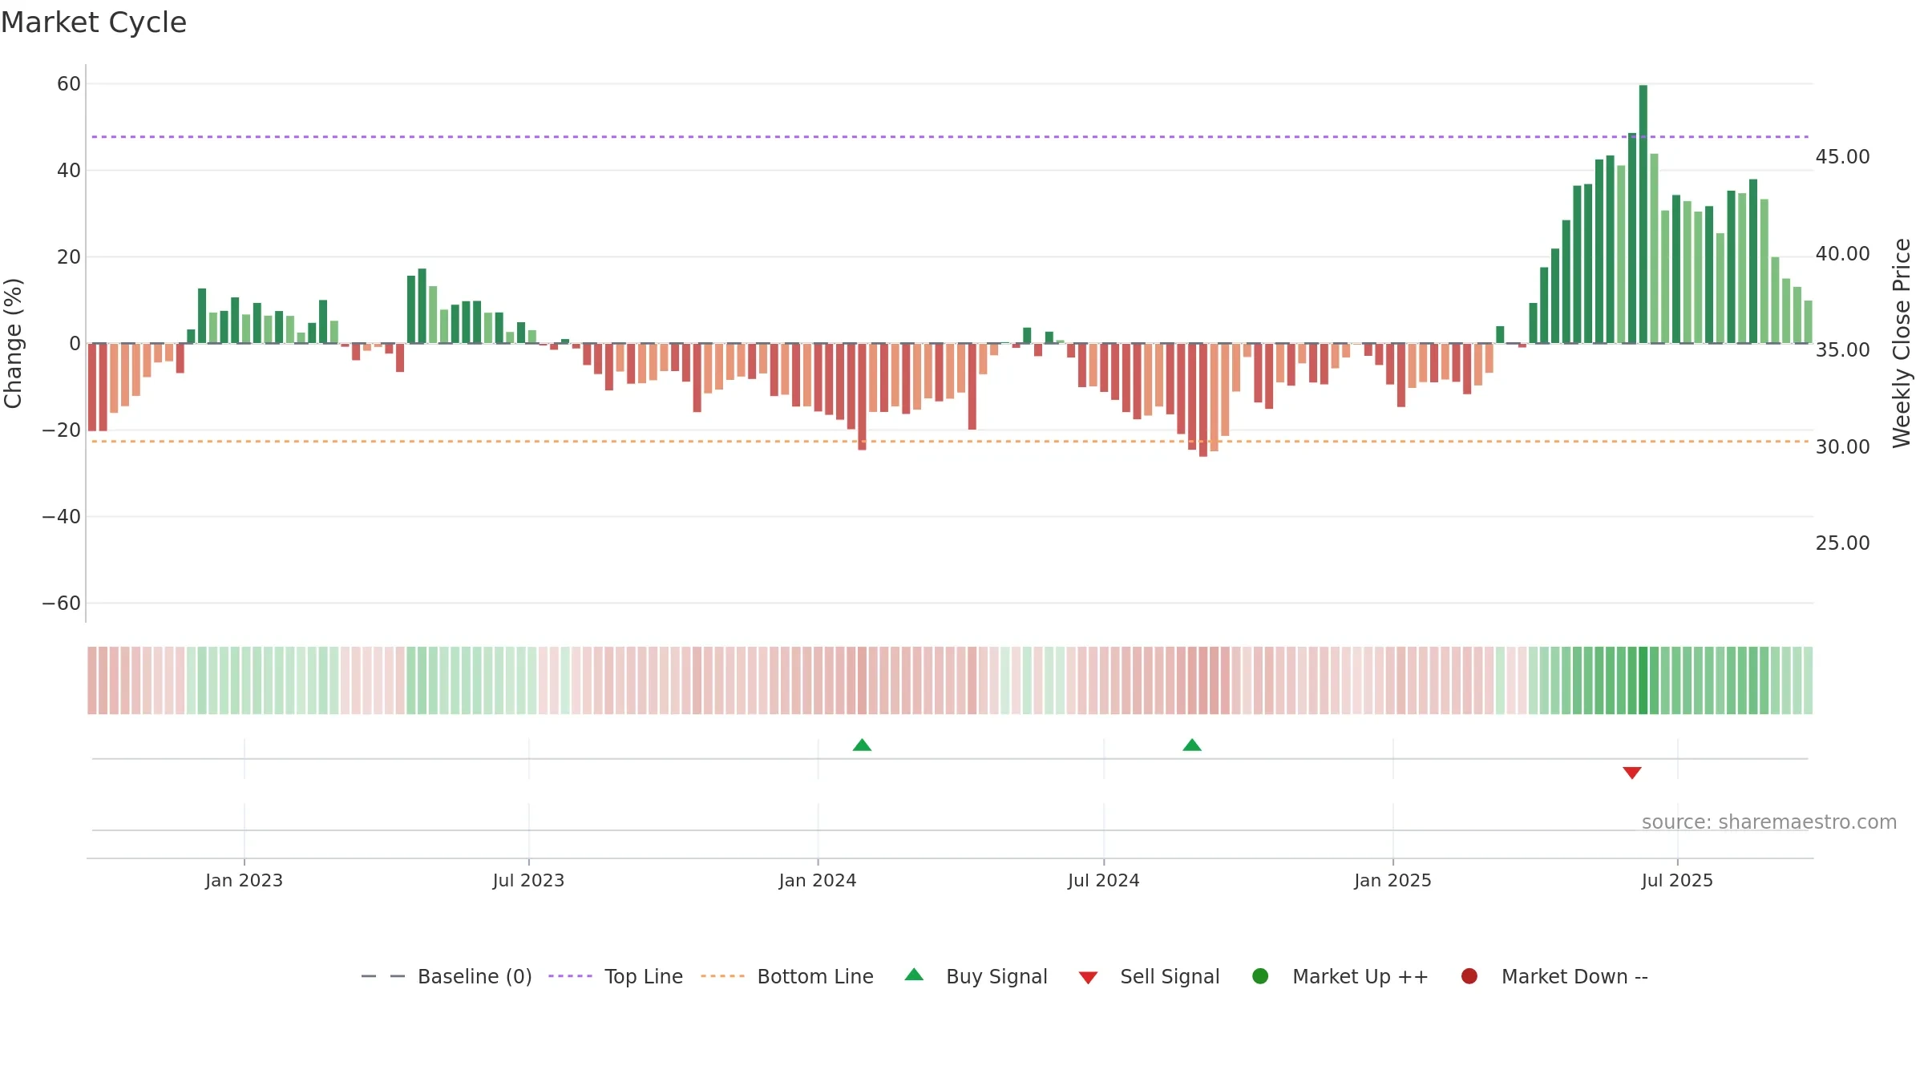Click the green Market Up legend dot
This screenshot has height=1082, width=1924.
pos(1260,976)
